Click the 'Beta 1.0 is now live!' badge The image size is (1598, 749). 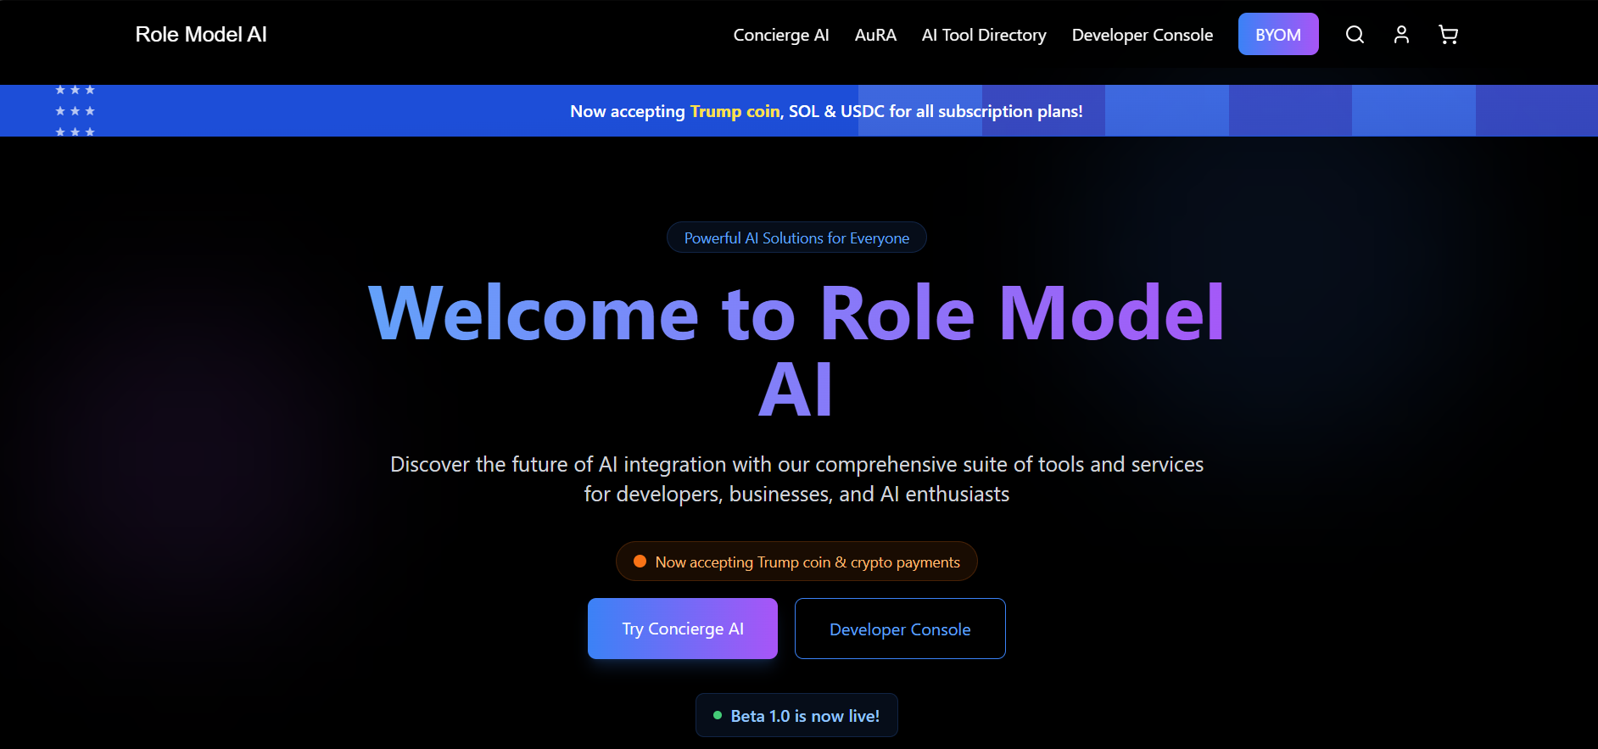click(796, 715)
